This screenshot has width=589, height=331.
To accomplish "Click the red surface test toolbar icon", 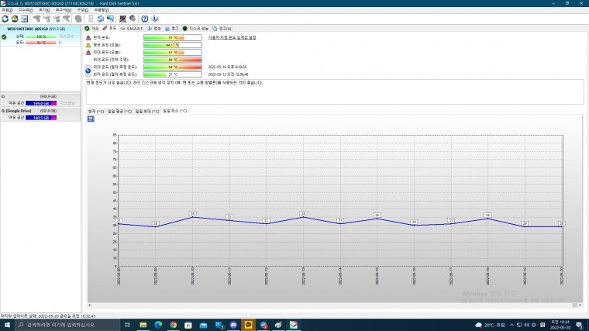I will tap(122, 19).
